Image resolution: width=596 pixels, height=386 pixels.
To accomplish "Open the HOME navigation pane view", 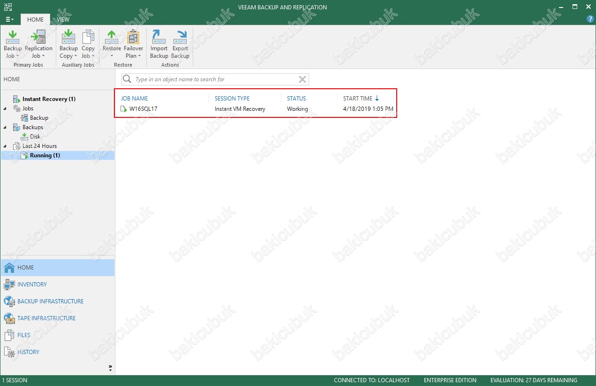I will (58, 268).
